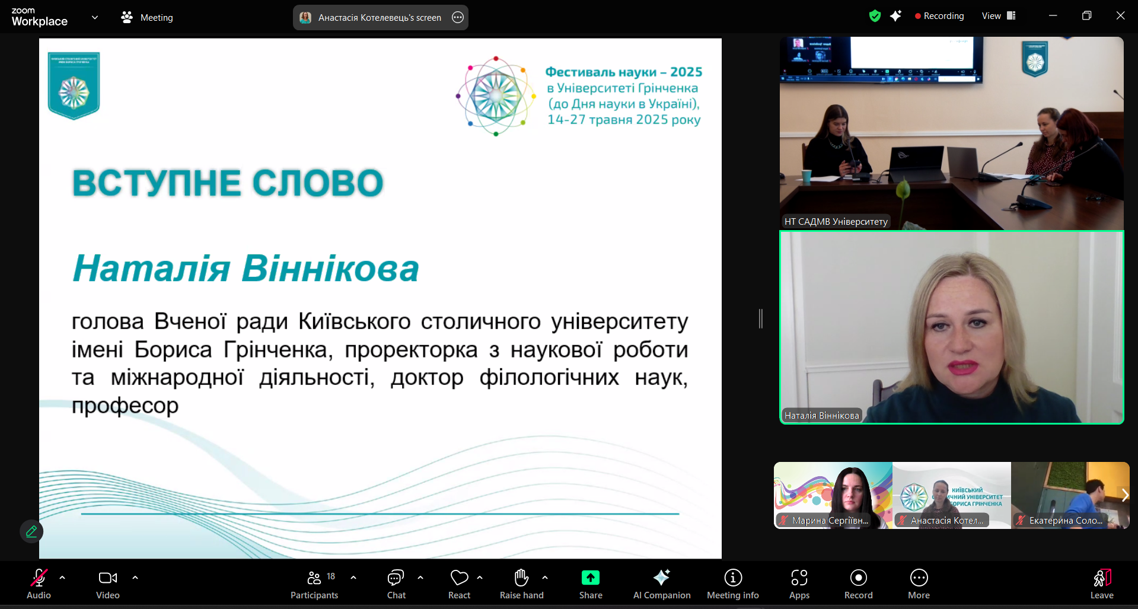Viewport: 1138px width, 609px height.
Task: Click the React heart icon
Action: (x=459, y=584)
